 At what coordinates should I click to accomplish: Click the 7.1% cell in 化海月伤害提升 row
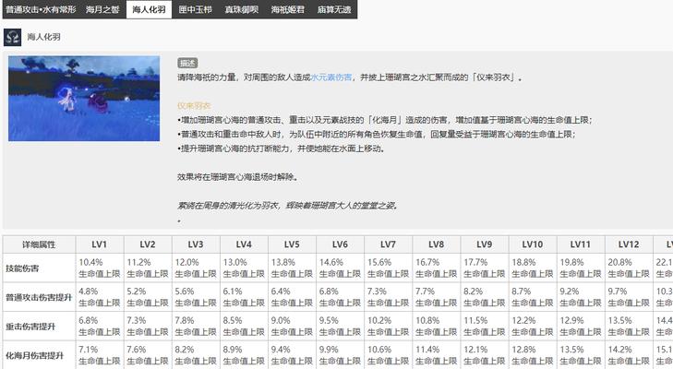100,356
